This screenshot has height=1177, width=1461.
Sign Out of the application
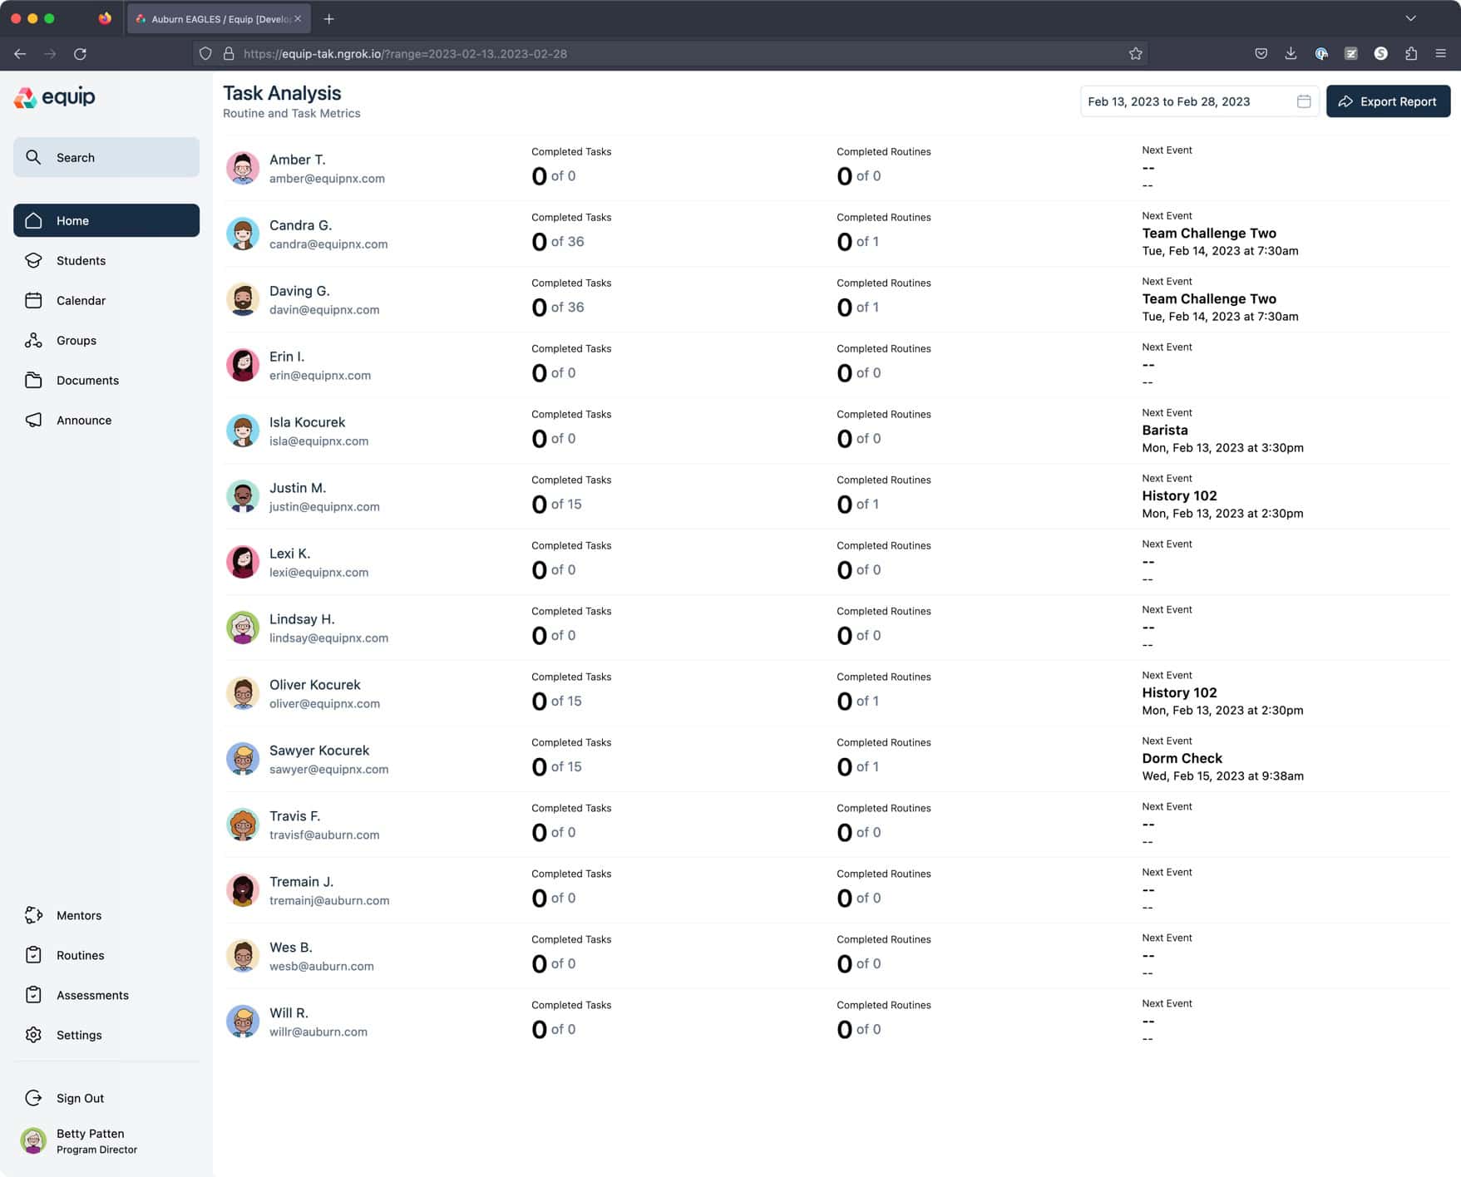click(80, 1098)
